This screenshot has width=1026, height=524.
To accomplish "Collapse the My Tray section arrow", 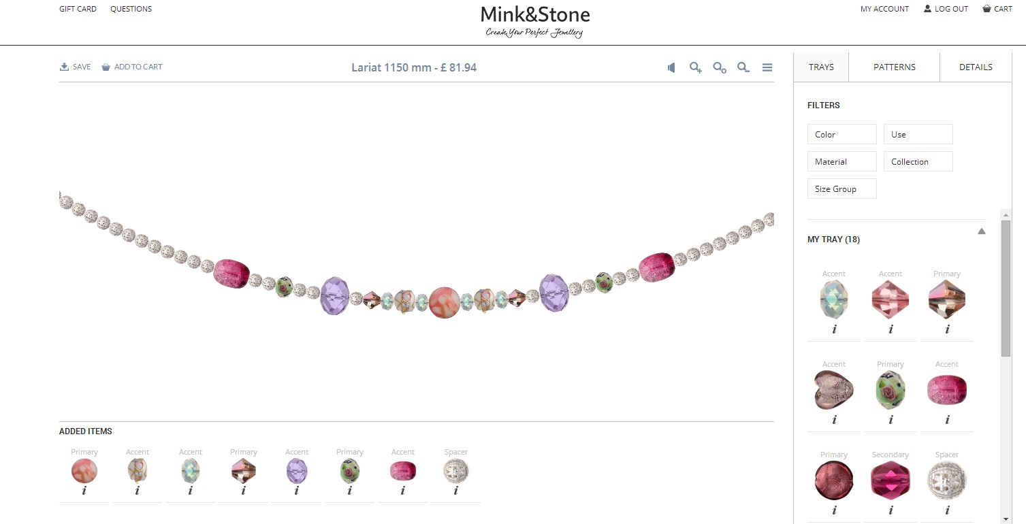I will click(981, 231).
